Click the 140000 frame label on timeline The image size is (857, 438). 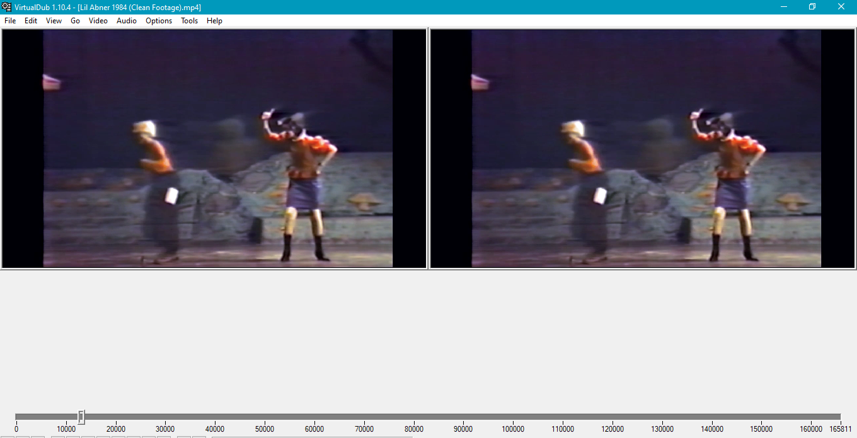tap(712, 429)
